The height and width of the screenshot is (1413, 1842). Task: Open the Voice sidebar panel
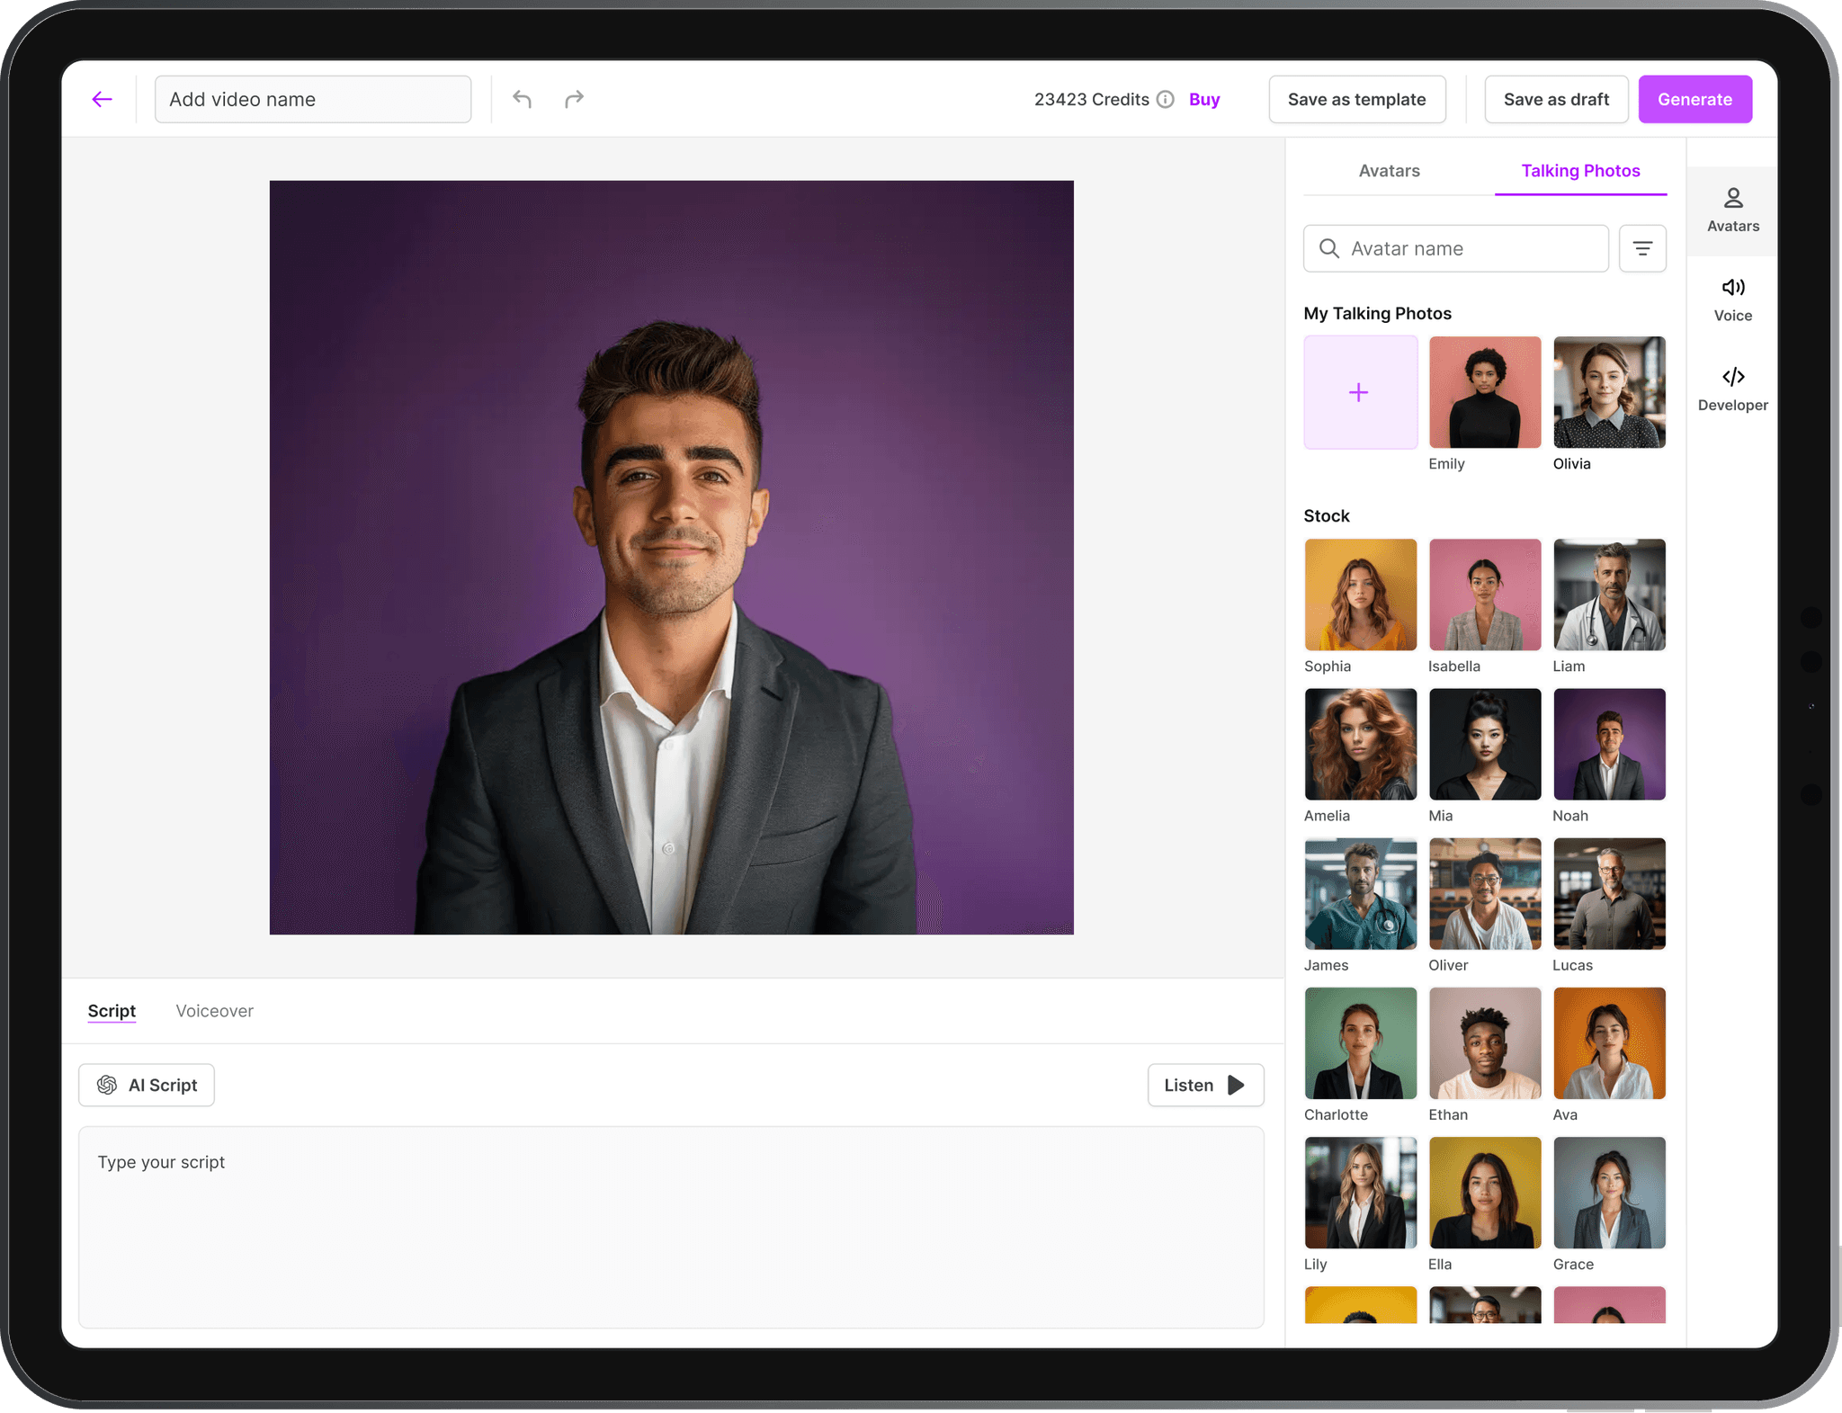[1732, 300]
